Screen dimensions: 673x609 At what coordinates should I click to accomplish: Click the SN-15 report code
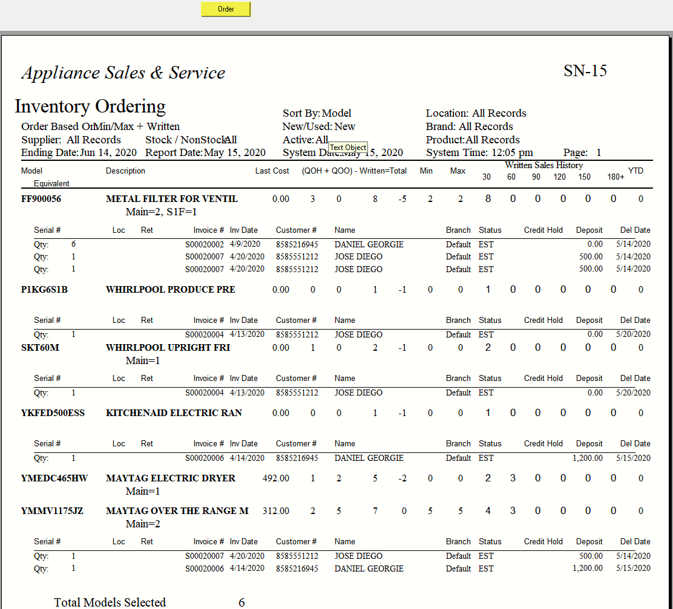pos(585,71)
